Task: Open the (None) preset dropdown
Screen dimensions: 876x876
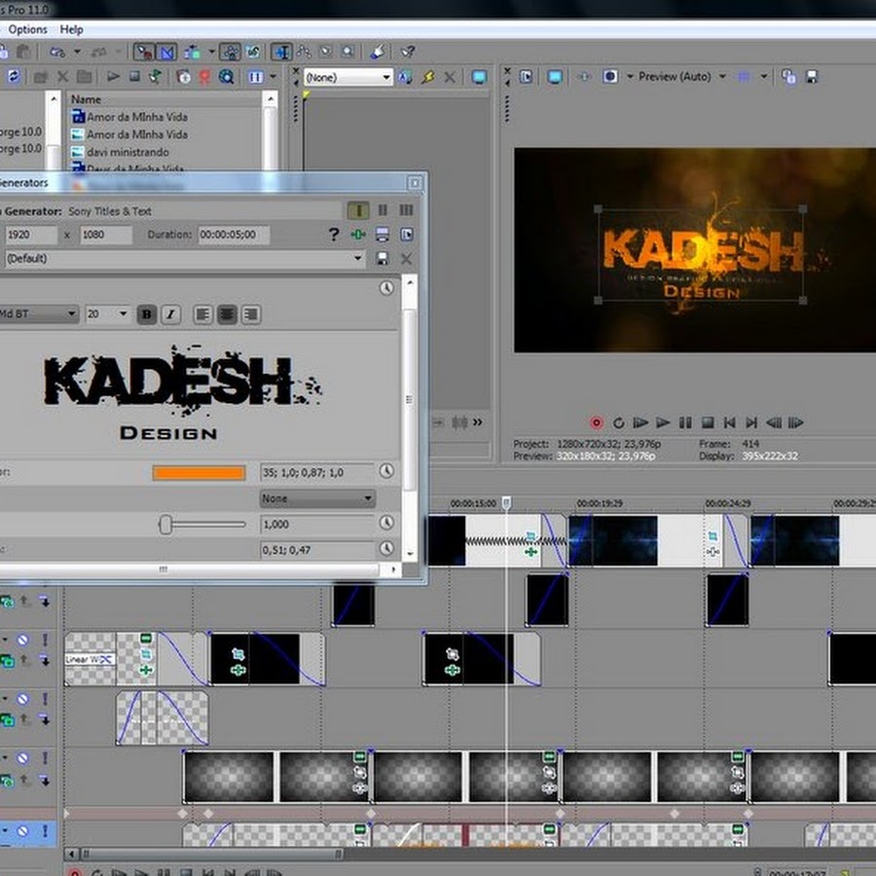Action: click(x=348, y=77)
